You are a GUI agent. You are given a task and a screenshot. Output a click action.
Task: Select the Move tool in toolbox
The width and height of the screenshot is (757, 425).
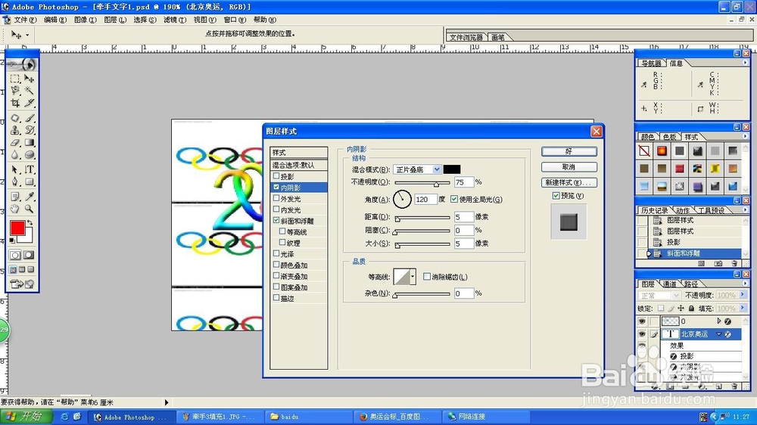click(29, 79)
